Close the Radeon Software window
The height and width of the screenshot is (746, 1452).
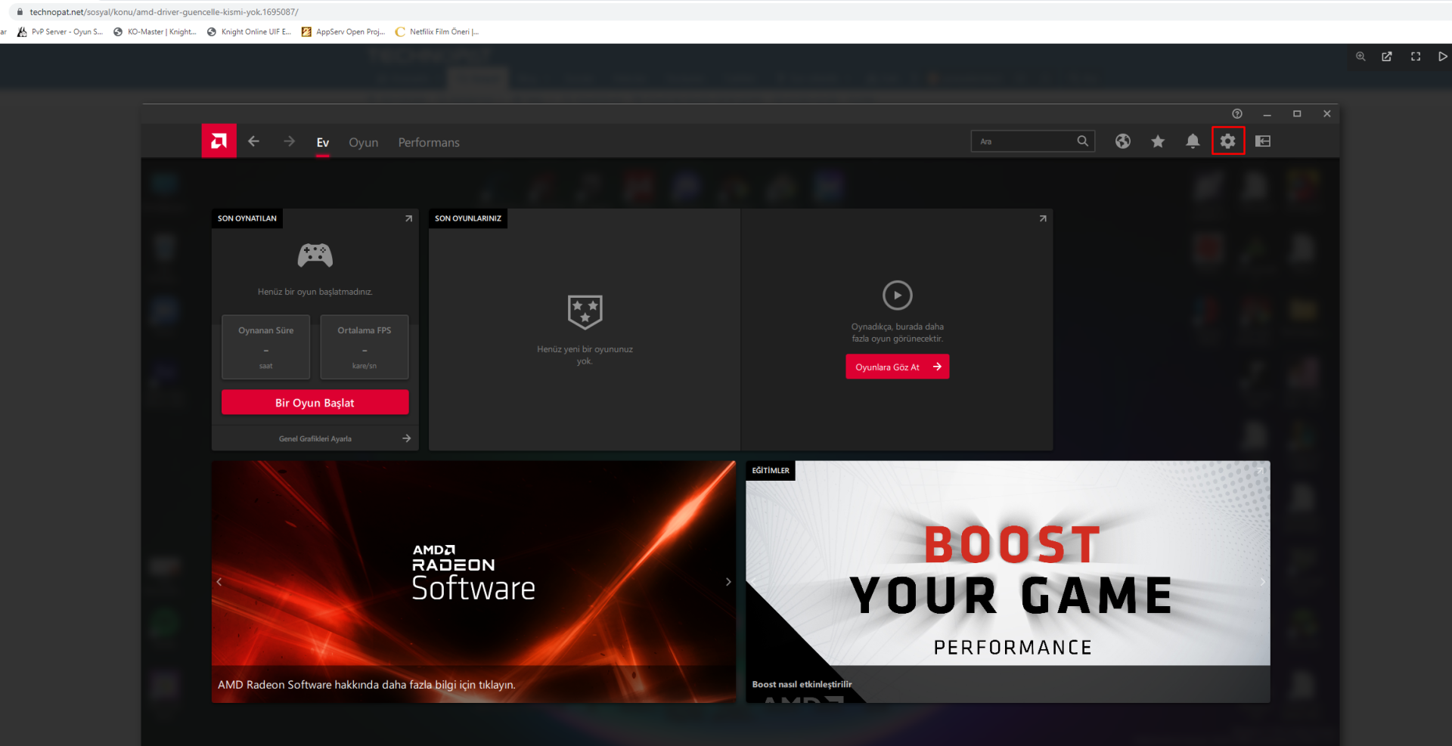point(1327,114)
